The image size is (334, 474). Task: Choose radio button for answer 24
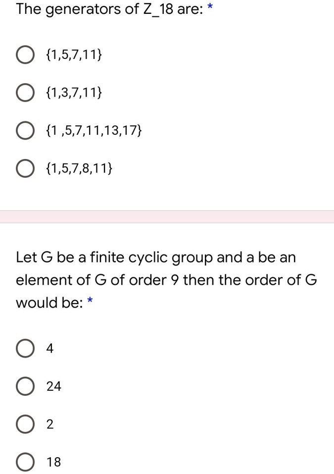point(25,386)
